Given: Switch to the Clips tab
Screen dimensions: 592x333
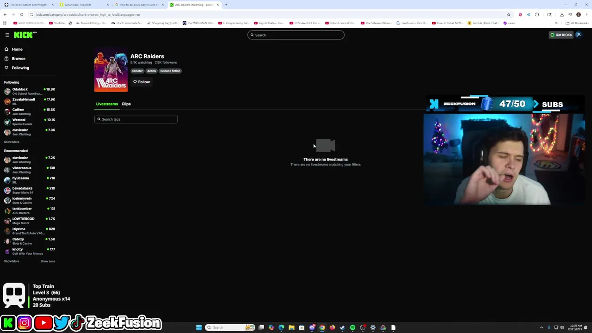Looking at the screenshot, I should 126,104.
